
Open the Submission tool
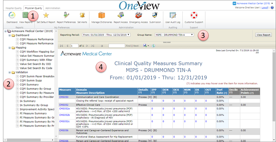pos(155,15)
